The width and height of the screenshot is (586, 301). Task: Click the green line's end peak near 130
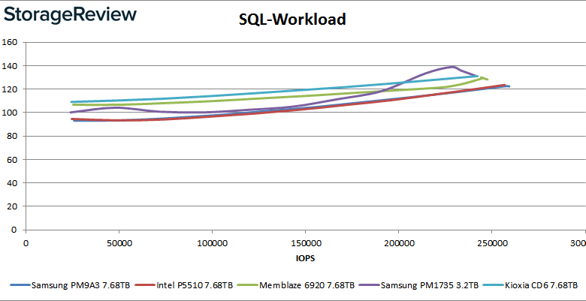click(x=482, y=77)
